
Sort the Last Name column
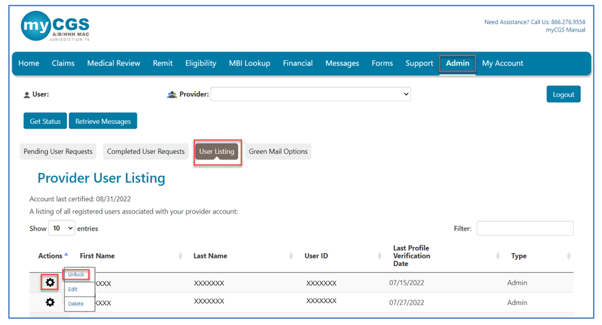pos(291,256)
